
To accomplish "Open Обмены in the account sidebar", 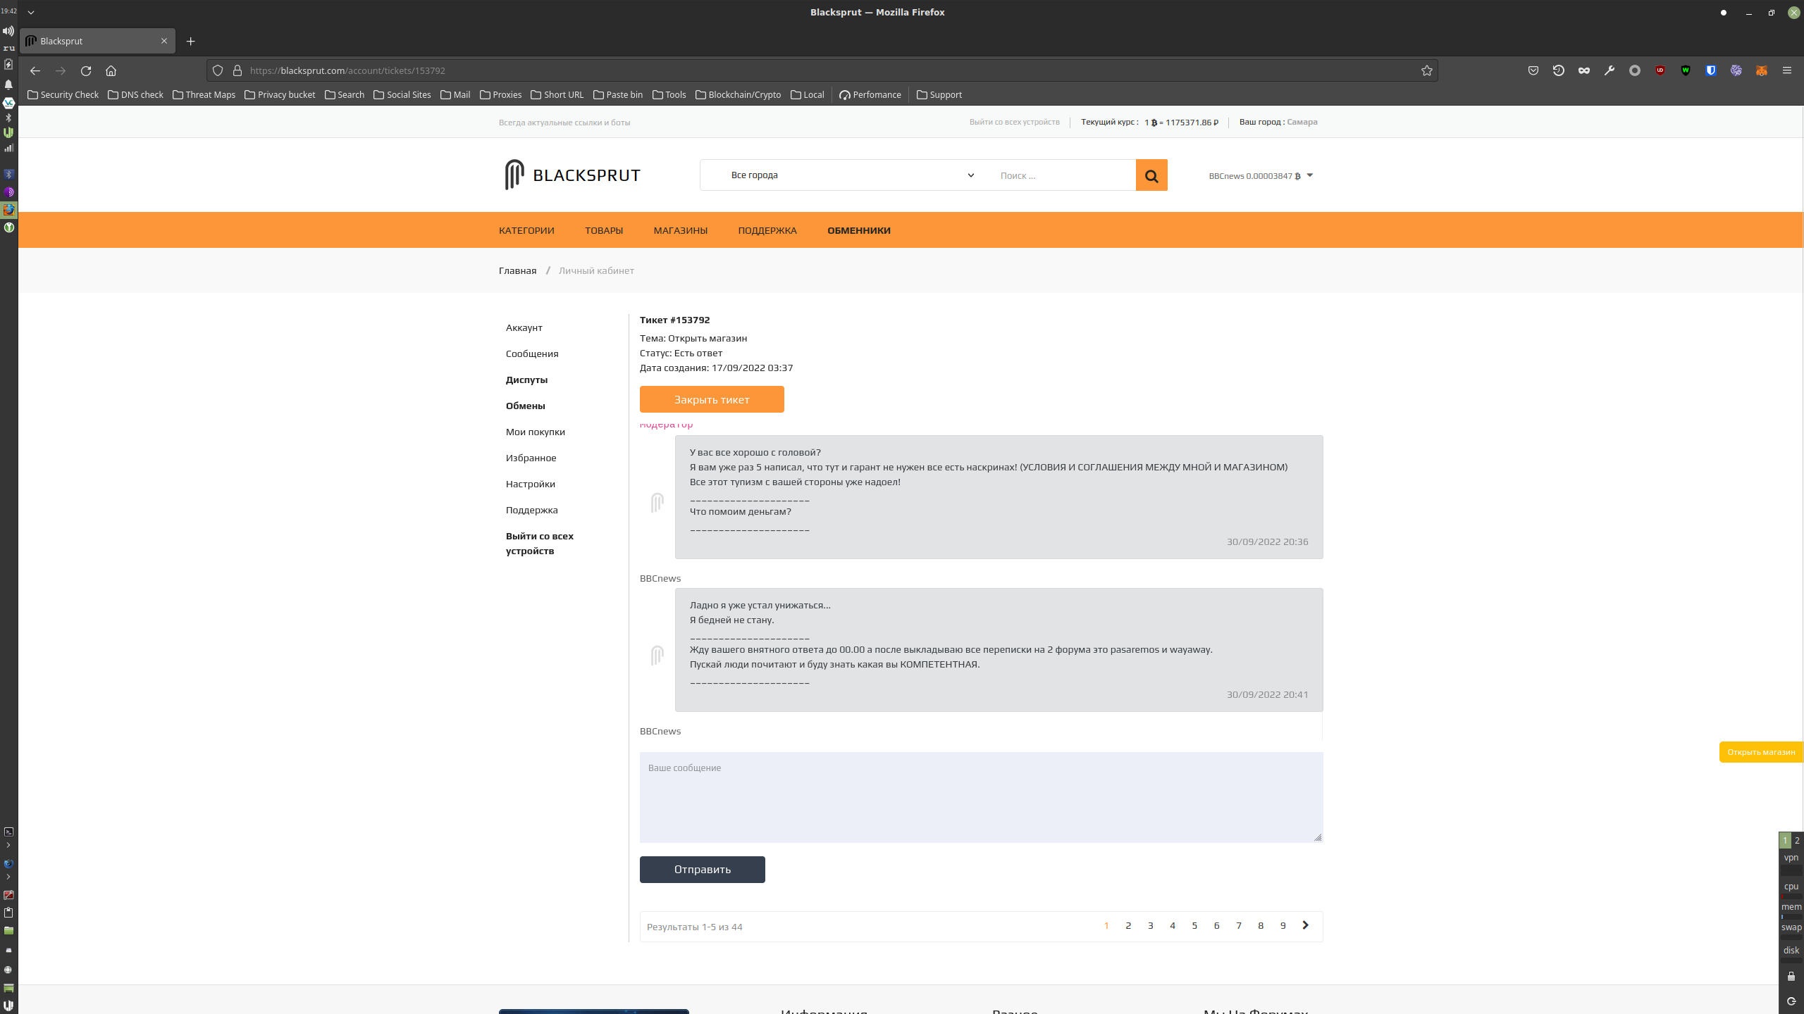I will (x=526, y=406).
